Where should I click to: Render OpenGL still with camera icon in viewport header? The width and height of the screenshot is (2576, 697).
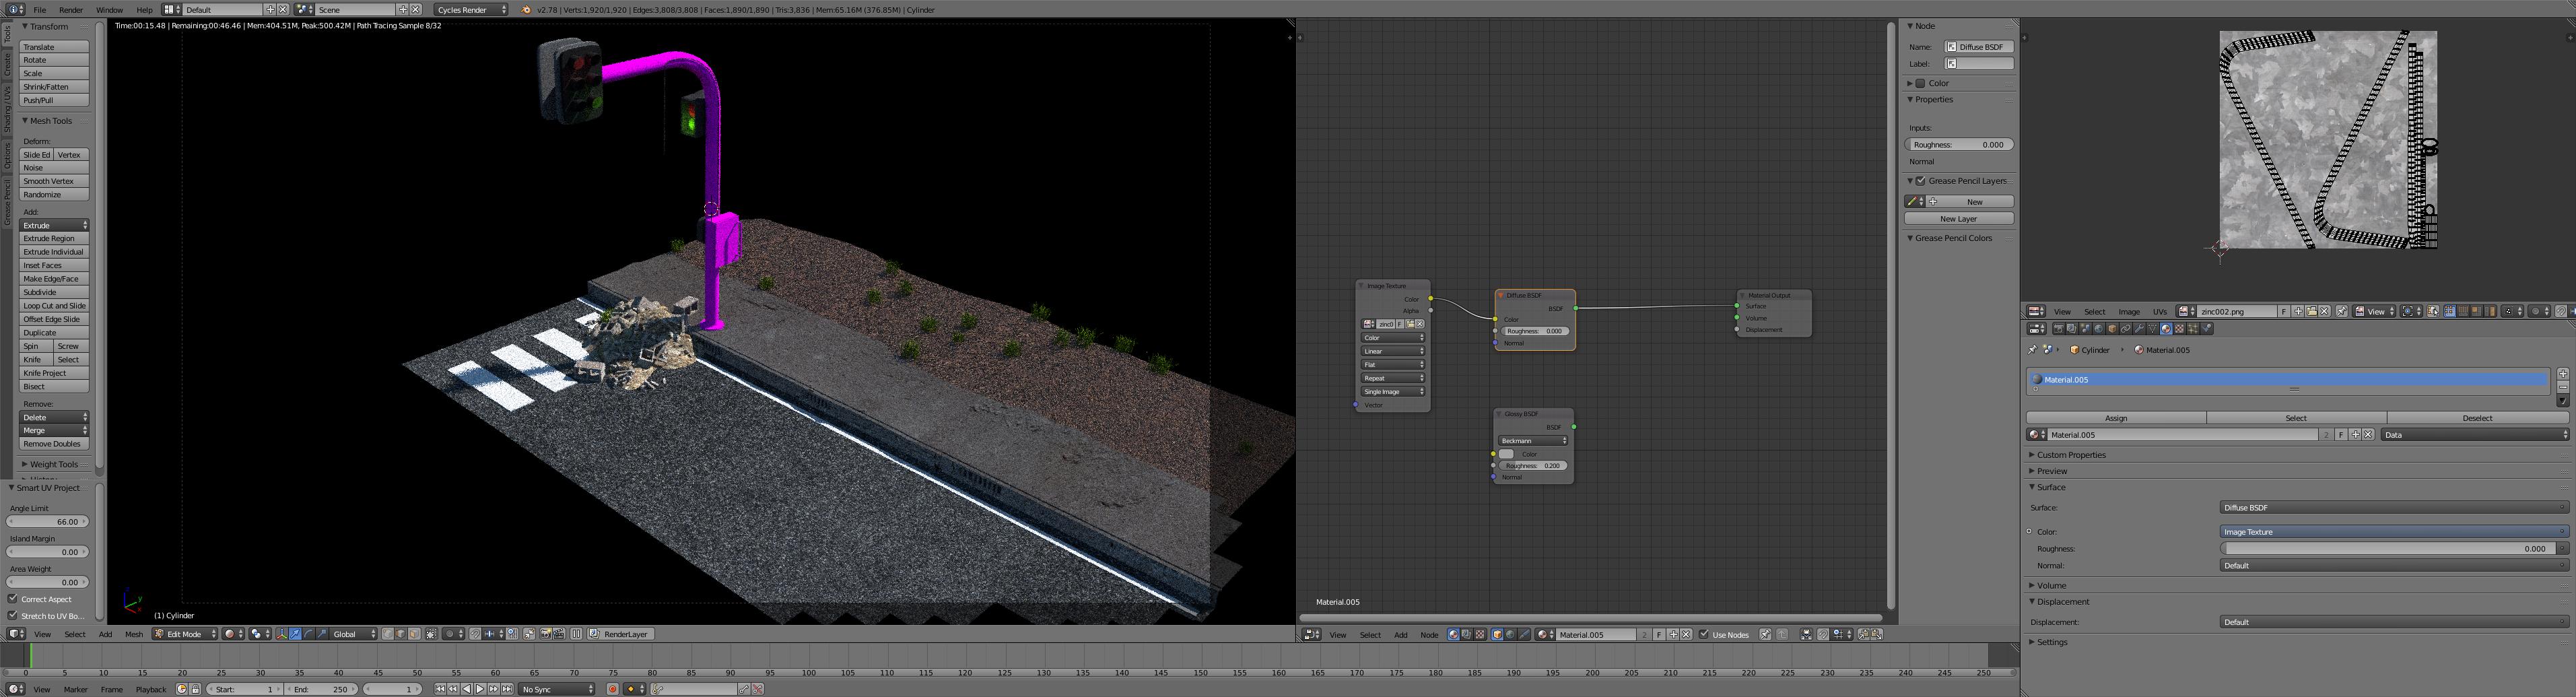[x=545, y=634]
